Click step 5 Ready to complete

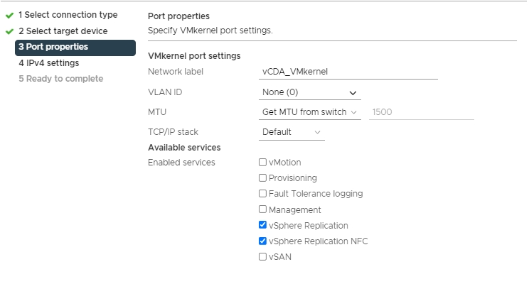60,79
